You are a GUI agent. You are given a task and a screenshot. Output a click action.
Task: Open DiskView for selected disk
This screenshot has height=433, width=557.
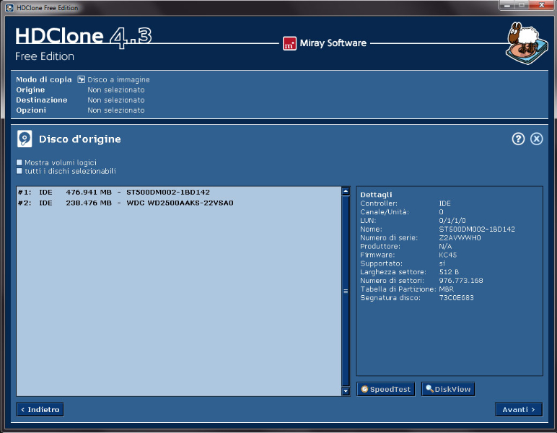447,389
